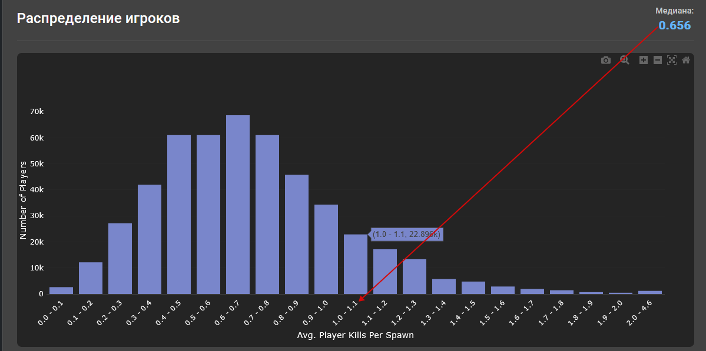The image size is (706, 351).
Task: Download chart image with camera icon
Action: pos(605,60)
